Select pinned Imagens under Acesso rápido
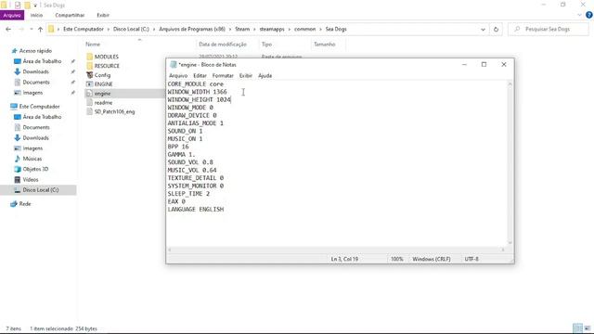This screenshot has height=334, width=594. [32, 93]
